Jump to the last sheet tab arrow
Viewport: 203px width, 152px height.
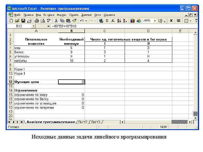coord(22,122)
